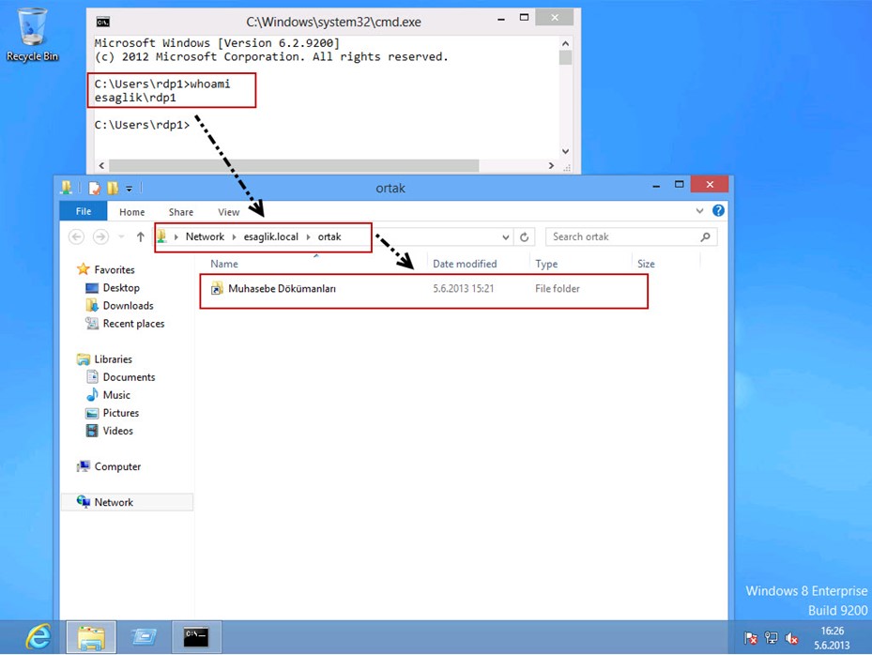Click the cmd.exe title bar system icon
Screen dimensions: 872x655
[103, 22]
